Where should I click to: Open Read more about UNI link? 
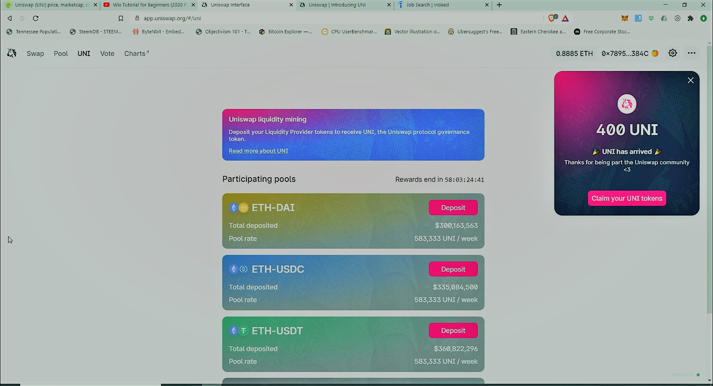click(x=258, y=151)
